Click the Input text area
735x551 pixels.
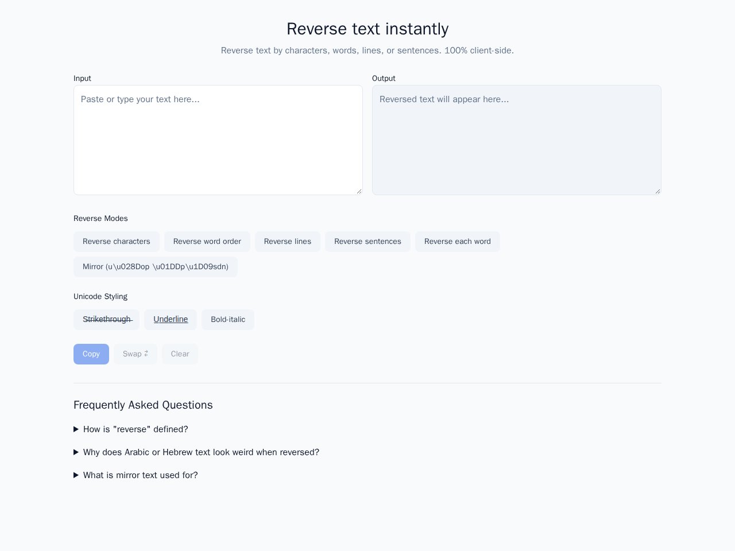[218, 140]
